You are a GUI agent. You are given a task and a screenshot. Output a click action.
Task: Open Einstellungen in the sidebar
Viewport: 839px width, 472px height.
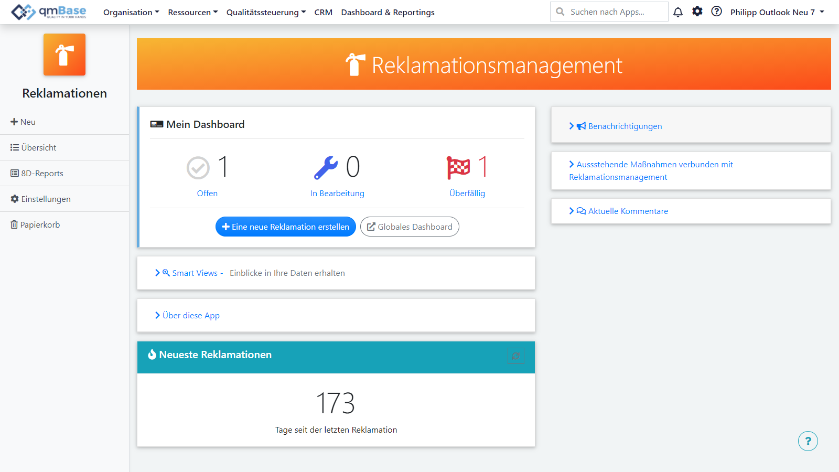point(64,199)
